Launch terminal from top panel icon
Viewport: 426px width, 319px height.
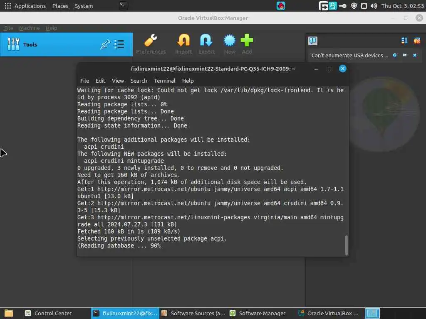(123, 5)
